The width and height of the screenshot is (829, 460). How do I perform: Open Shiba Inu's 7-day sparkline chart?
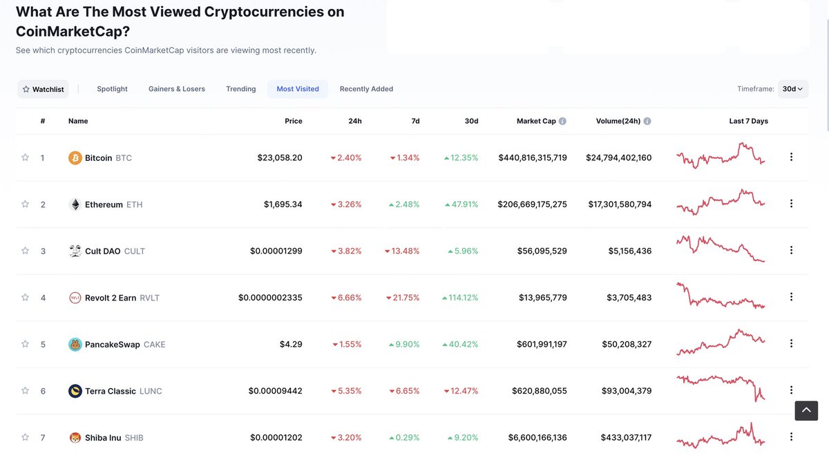(x=721, y=437)
